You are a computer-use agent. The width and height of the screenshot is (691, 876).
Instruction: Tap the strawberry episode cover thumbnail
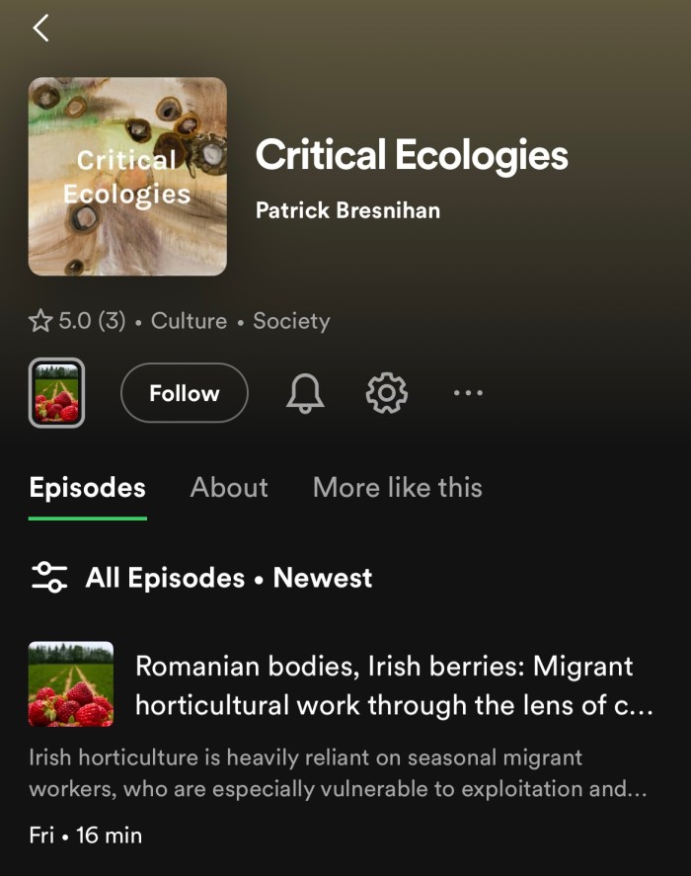coord(71,683)
